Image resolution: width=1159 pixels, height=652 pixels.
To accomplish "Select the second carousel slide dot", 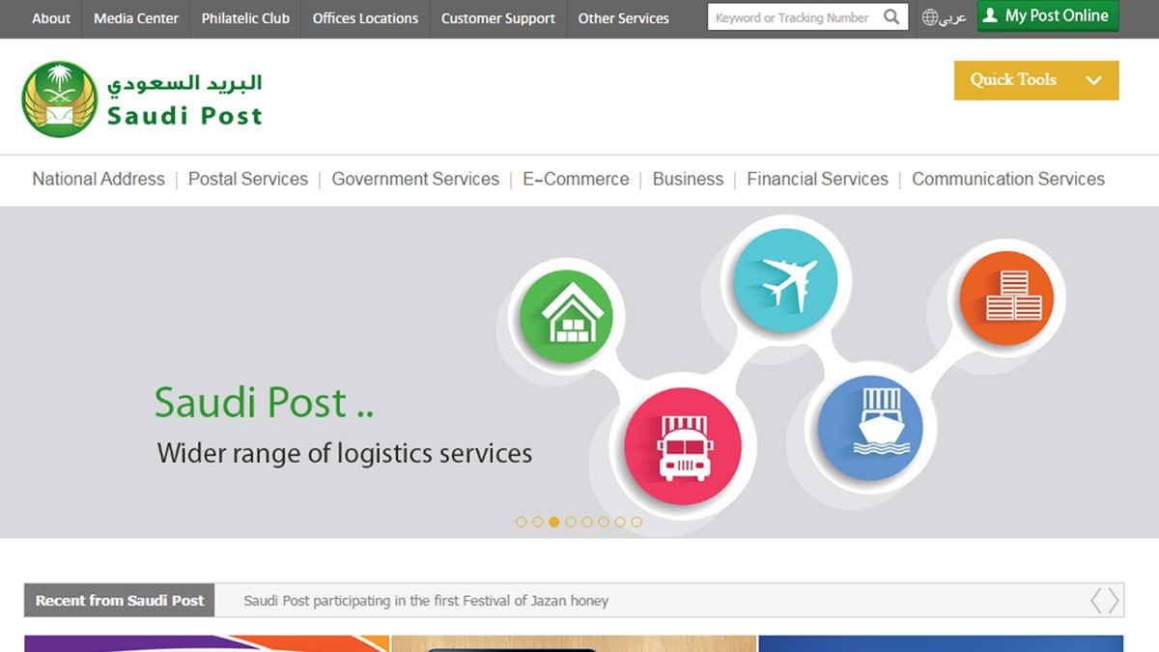I will 538,522.
